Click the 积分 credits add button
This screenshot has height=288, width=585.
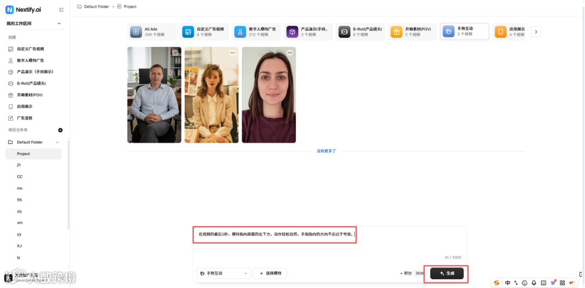(406, 273)
